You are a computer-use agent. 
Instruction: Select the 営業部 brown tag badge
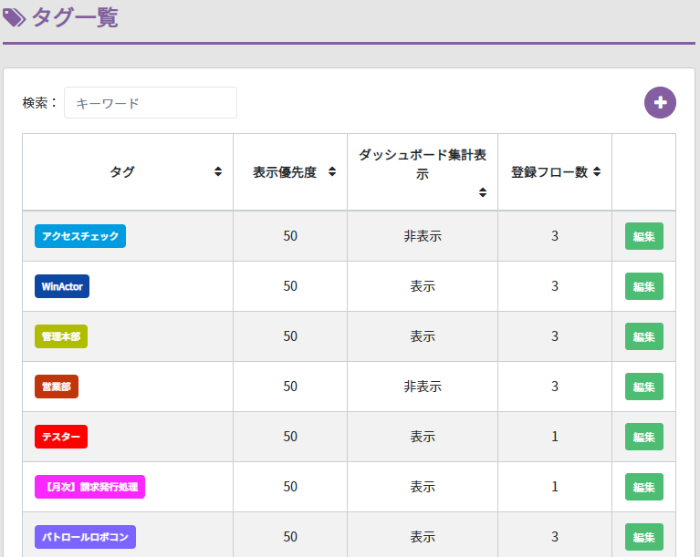tap(57, 387)
